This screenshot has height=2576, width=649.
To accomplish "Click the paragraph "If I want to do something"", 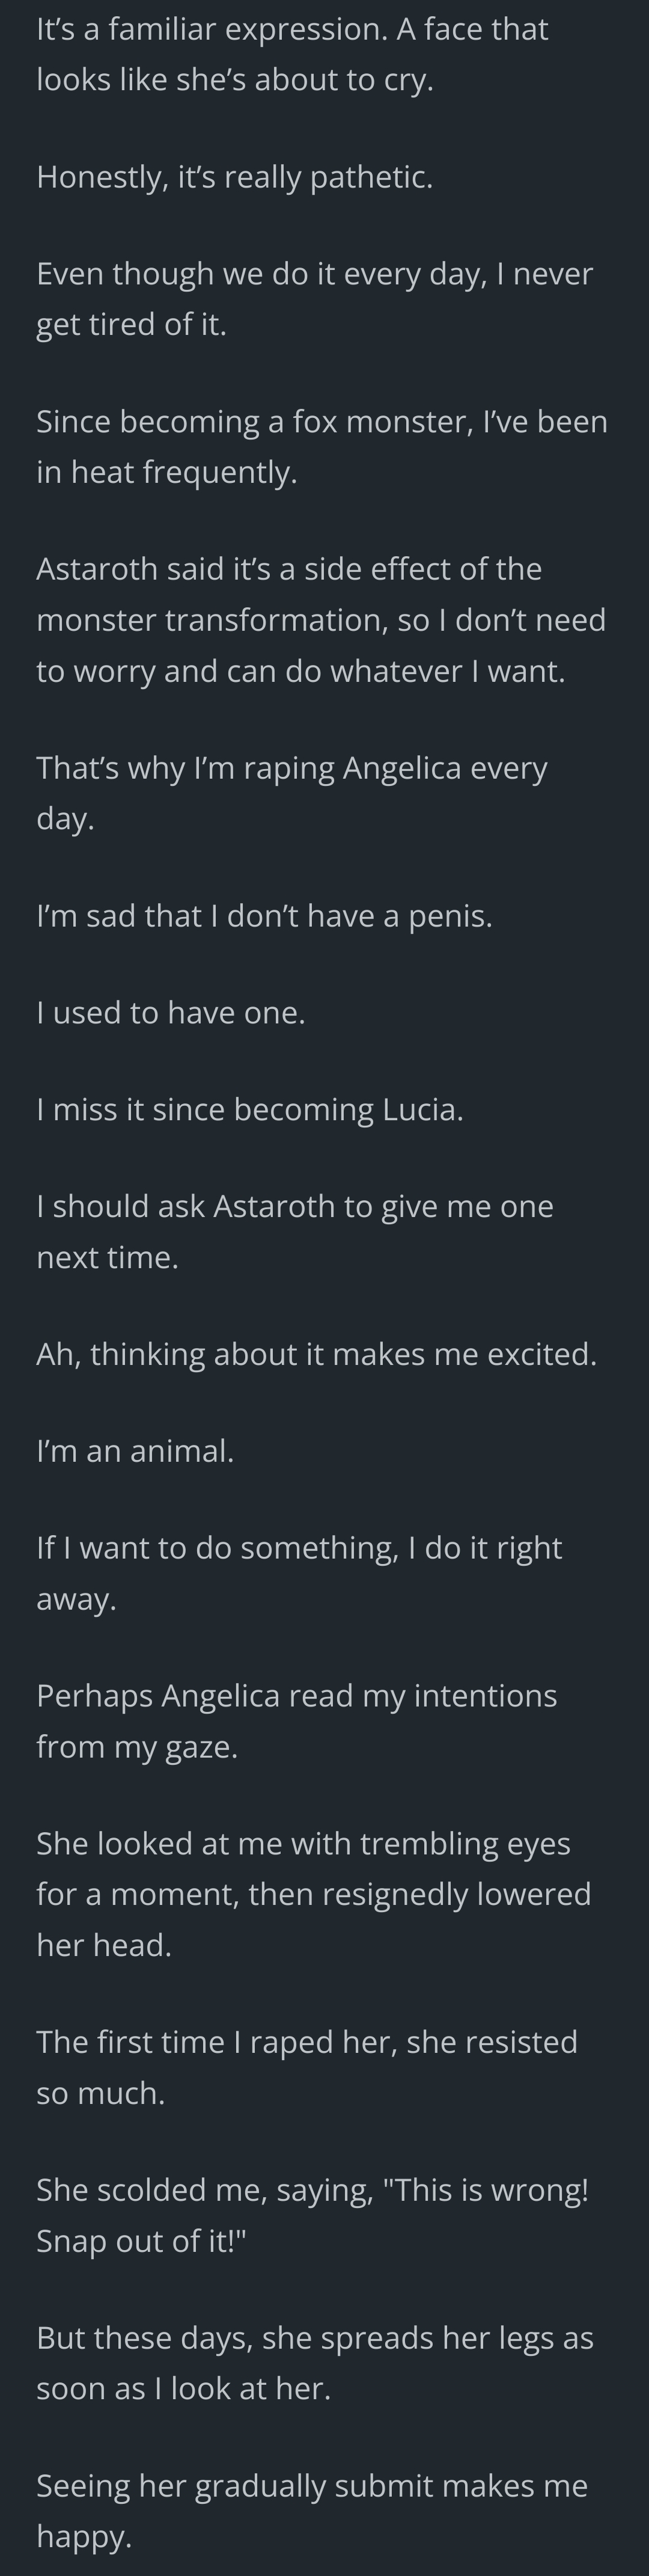I will [299, 1572].
